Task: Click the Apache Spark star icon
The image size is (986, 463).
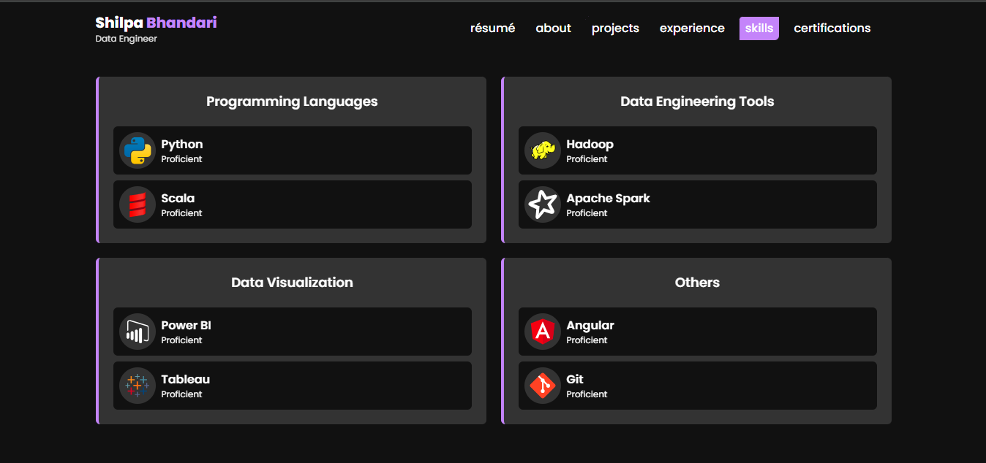Action: tap(543, 204)
